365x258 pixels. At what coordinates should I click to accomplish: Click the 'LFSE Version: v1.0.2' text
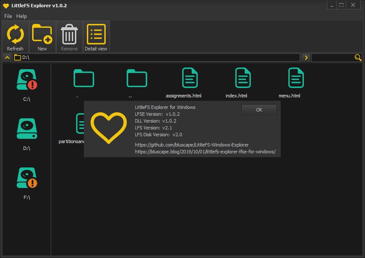pos(157,114)
